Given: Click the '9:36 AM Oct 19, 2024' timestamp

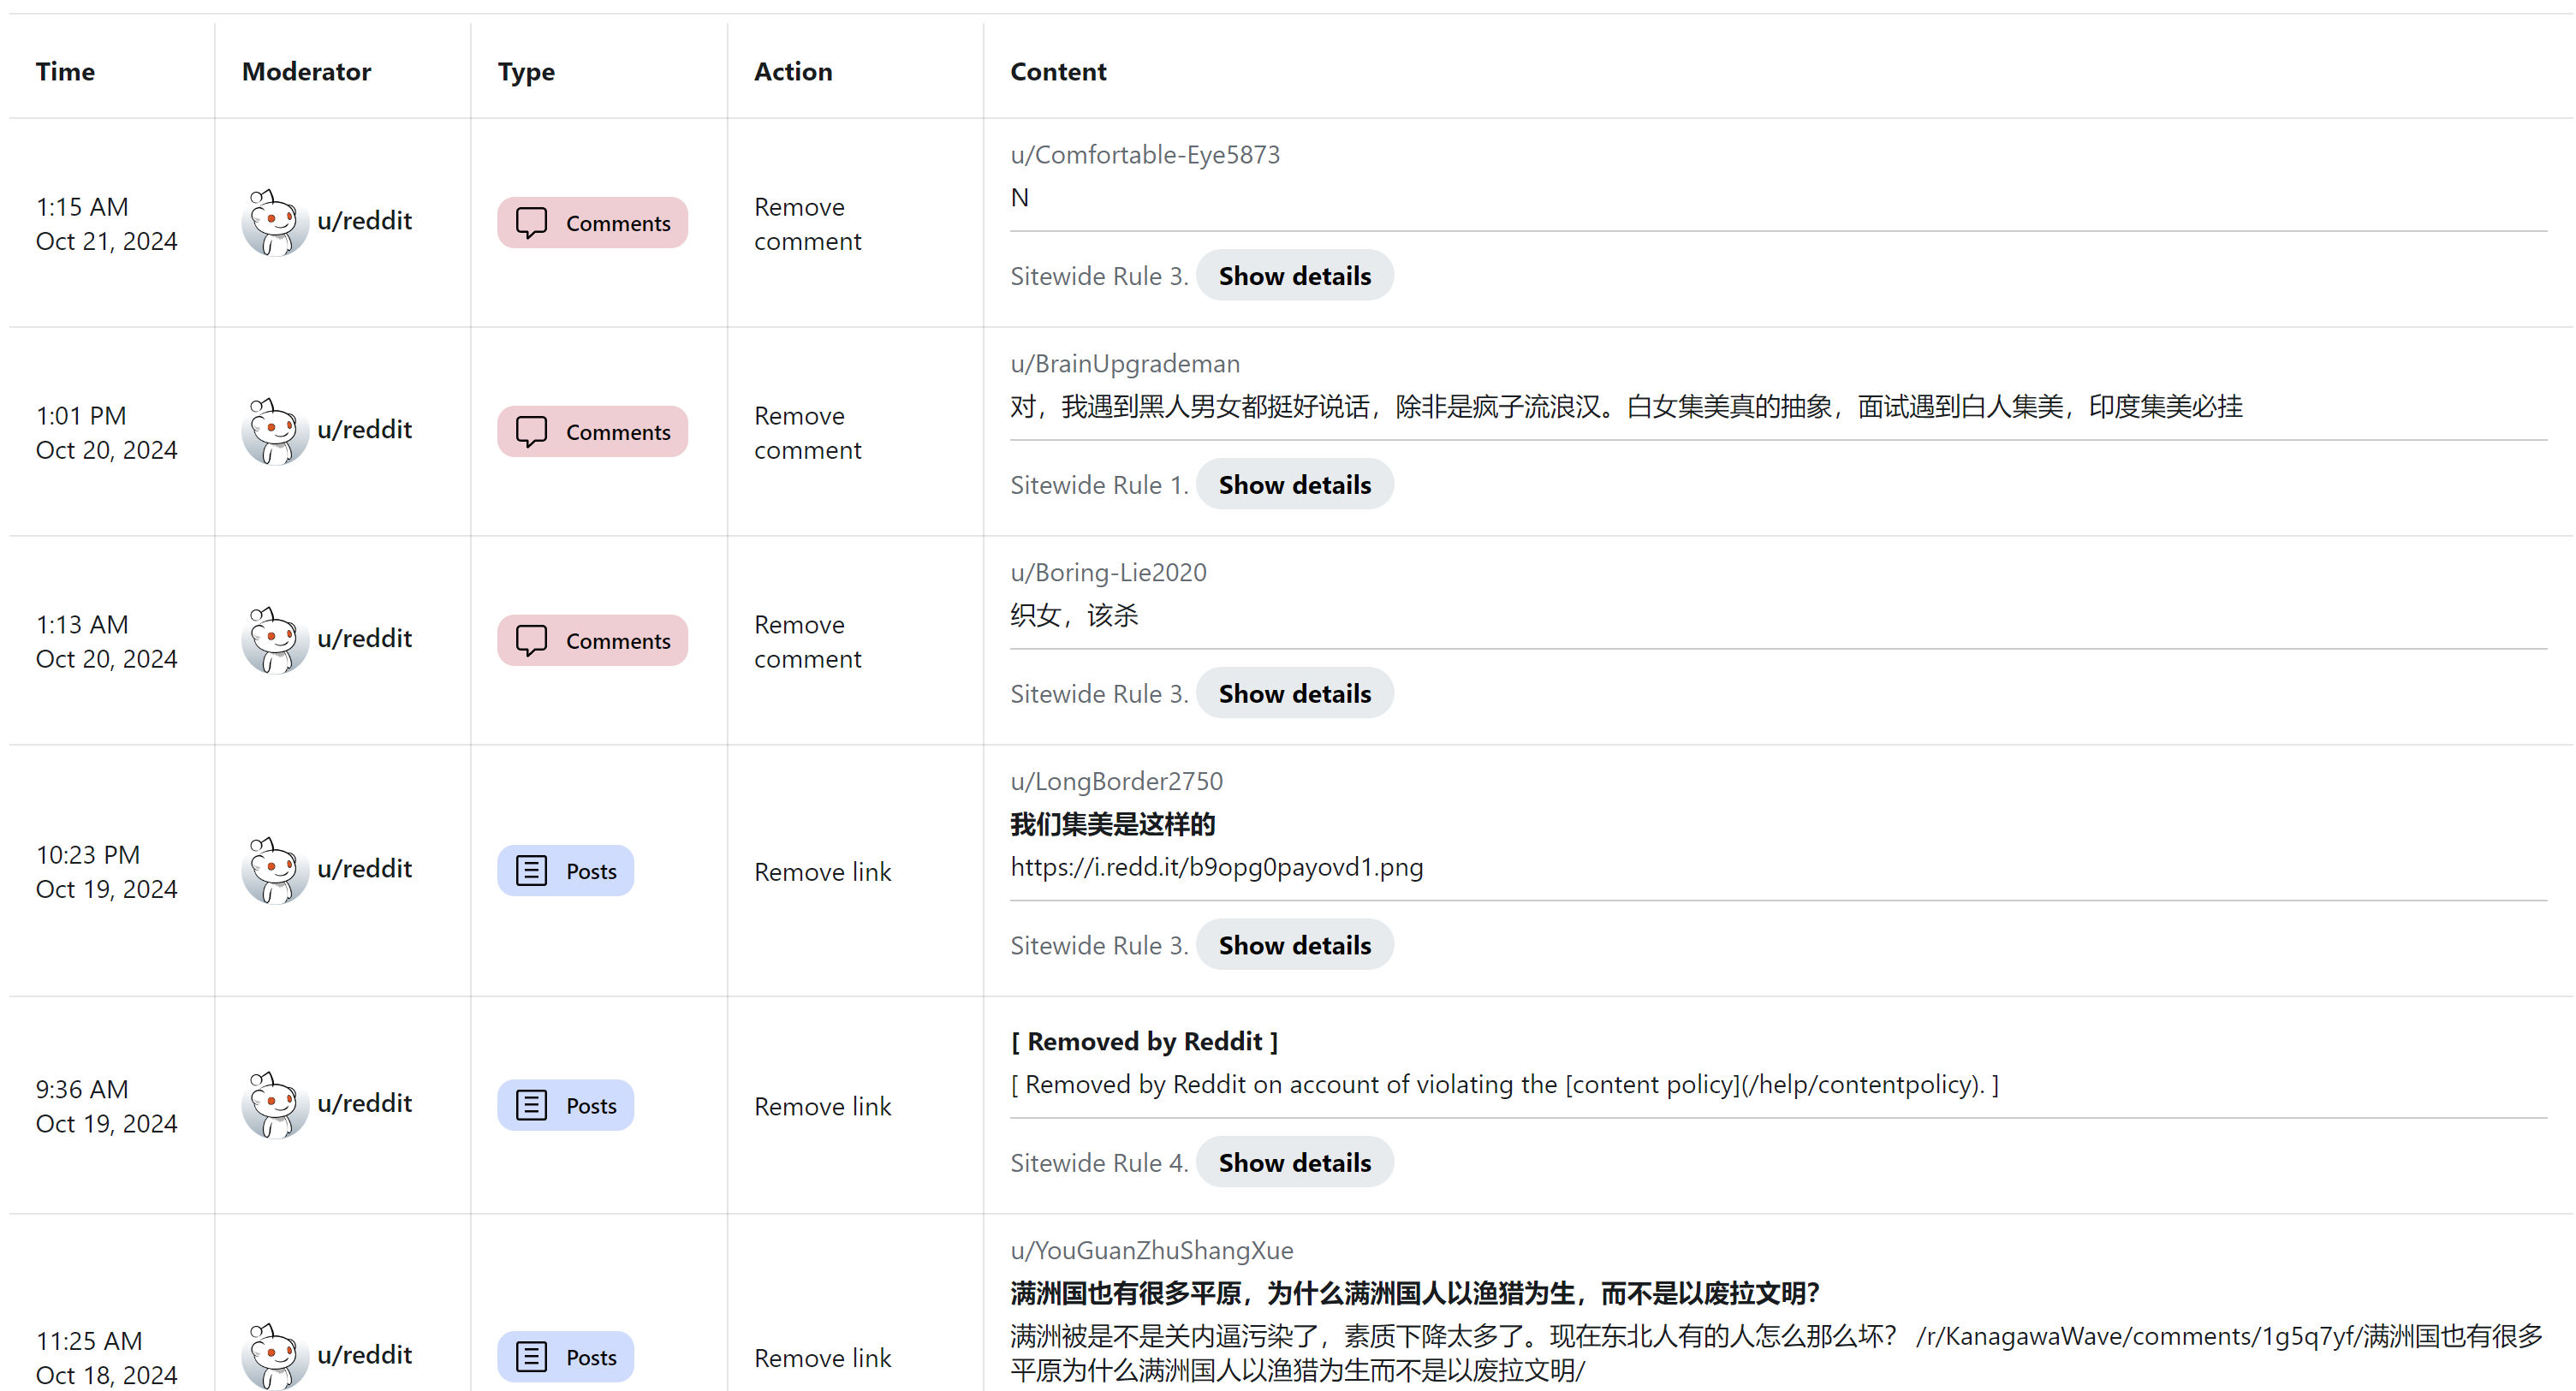Looking at the screenshot, I should click(x=107, y=1107).
